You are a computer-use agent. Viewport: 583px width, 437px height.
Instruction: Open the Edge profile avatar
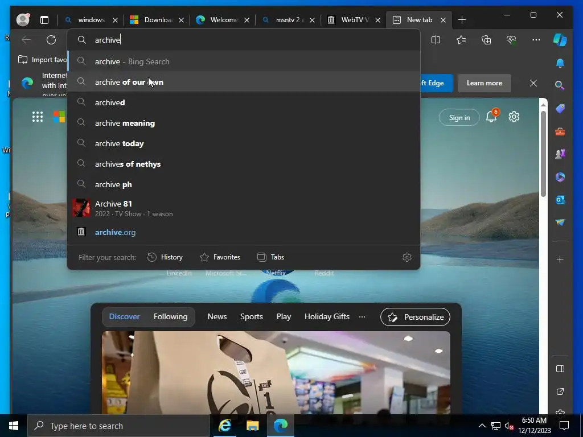click(23, 20)
